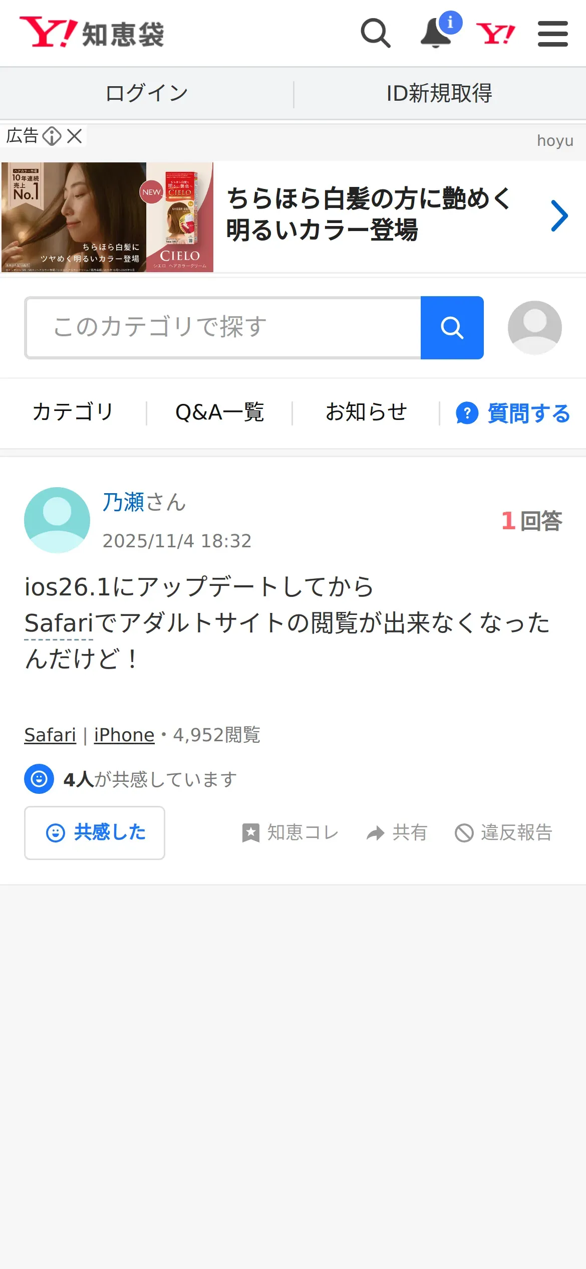Click 質問する to ask a question
The width and height of the screenshot is (586, 1269).
pos(513,413)
